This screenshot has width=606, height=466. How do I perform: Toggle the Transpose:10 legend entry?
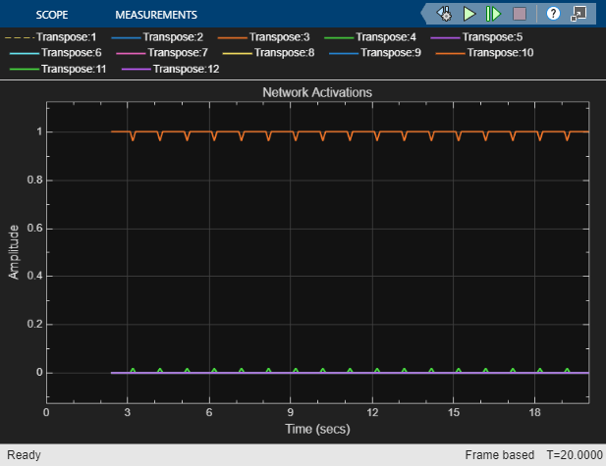[500, 52]
